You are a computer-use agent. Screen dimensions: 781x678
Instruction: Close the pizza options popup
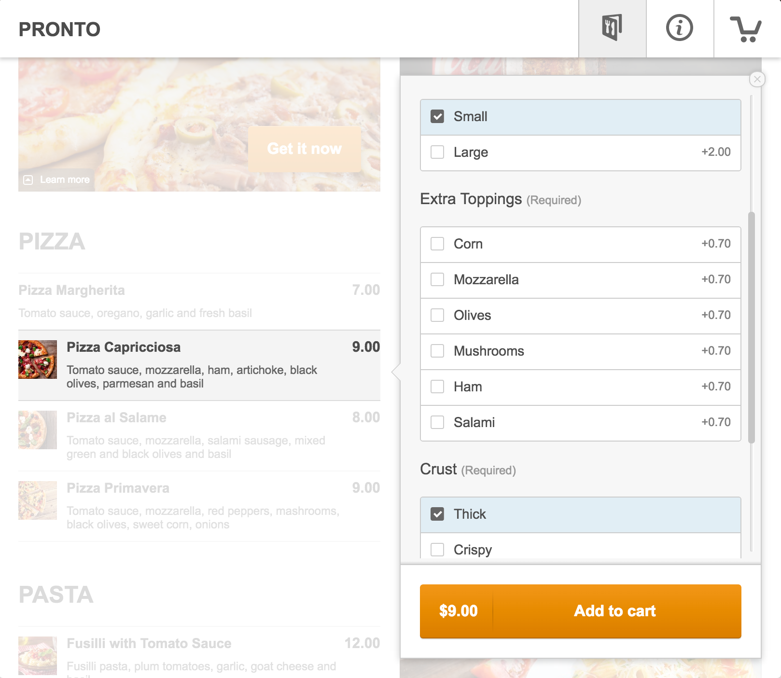[x=757, y=79]
